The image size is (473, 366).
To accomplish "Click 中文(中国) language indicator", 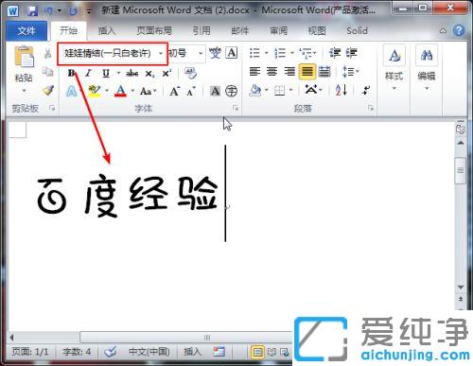I will [149, 352].
